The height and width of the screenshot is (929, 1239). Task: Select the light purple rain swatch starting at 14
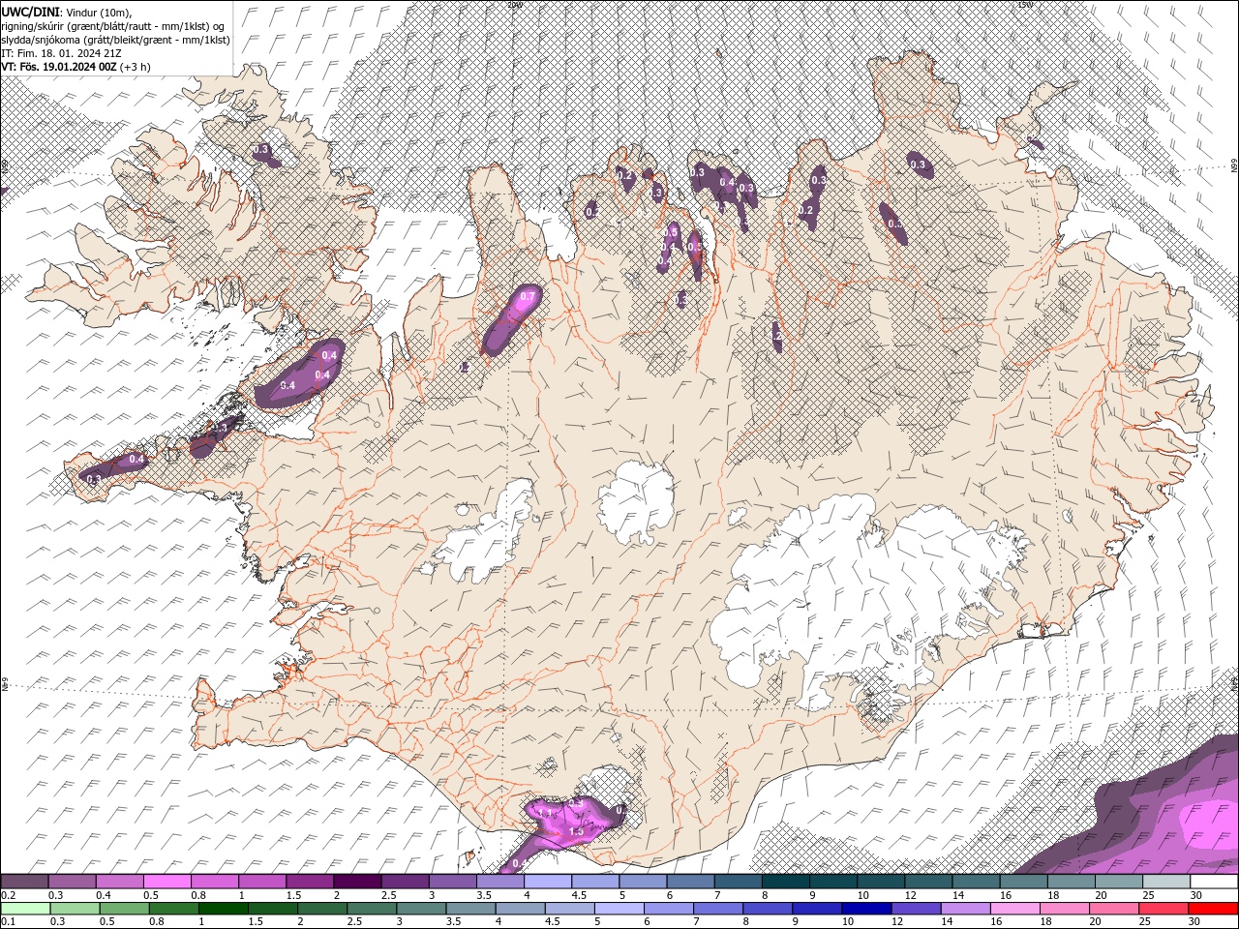[x=965, y=909]
